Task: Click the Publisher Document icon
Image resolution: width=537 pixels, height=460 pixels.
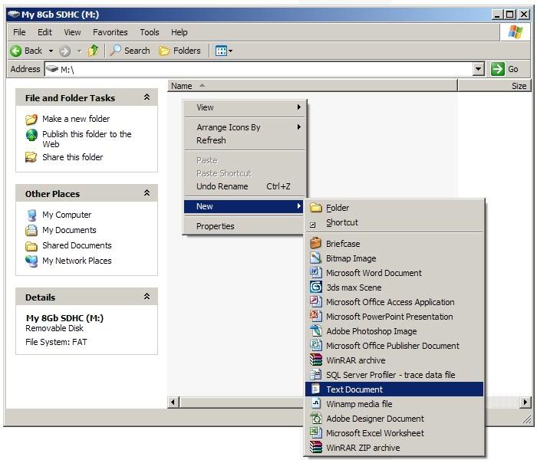Action: point(316,345)
